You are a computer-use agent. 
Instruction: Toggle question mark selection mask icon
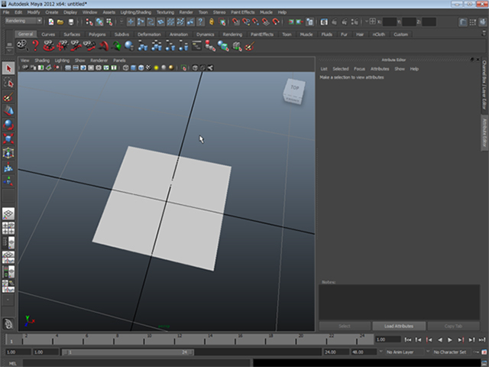pos(200,22)
